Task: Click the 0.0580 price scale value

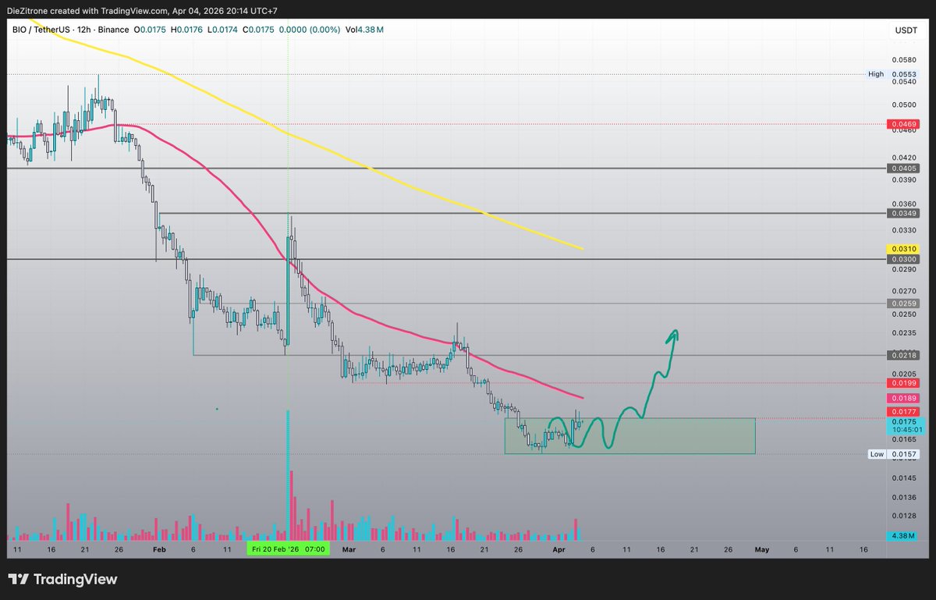Action: click(x=903, y=59)
